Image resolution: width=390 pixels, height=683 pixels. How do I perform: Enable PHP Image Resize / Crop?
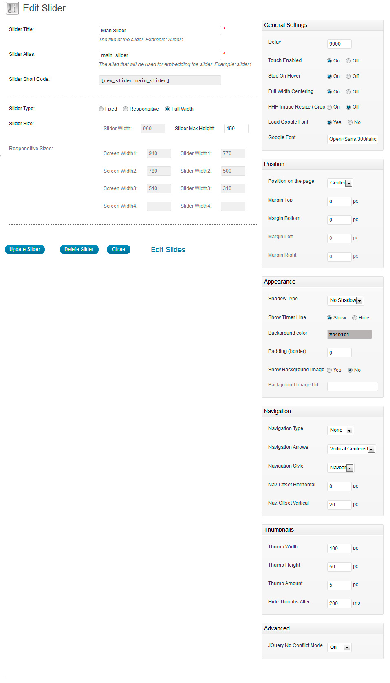click(x=329, y=107)
